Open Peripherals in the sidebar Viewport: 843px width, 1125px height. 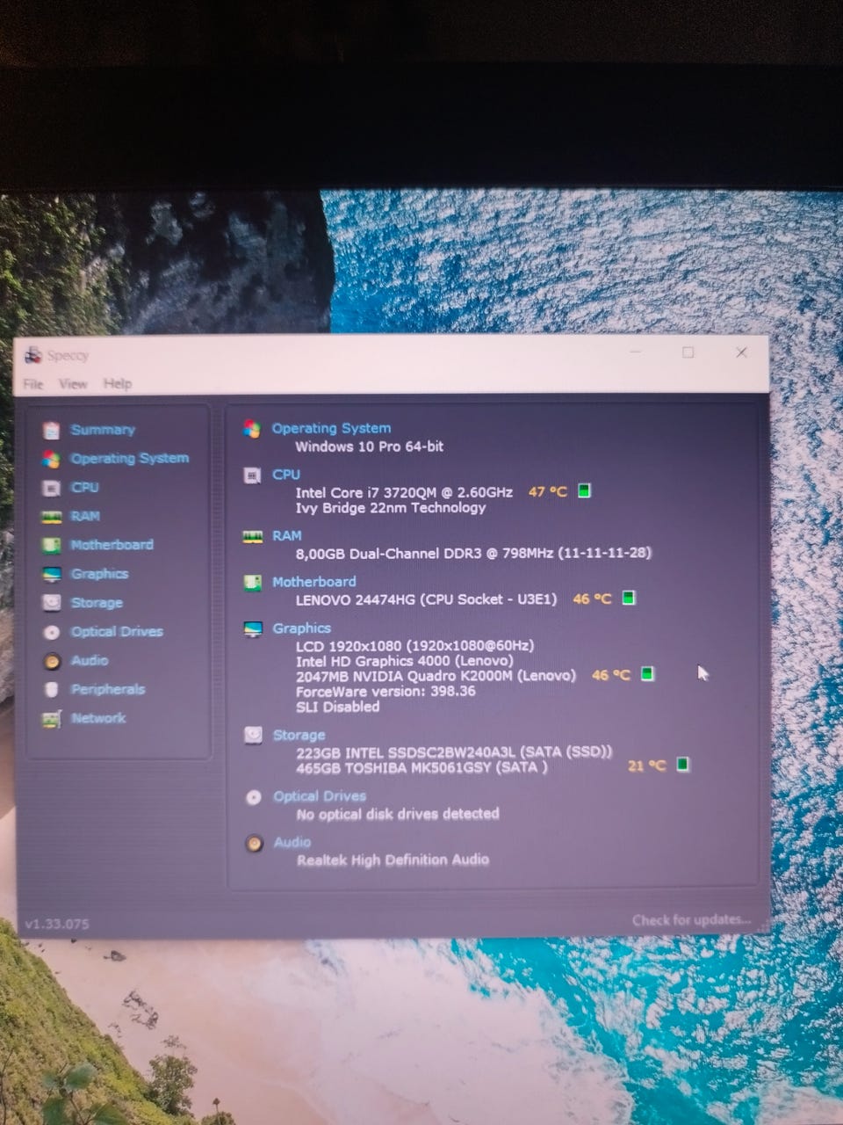click(x=108, y=690)
